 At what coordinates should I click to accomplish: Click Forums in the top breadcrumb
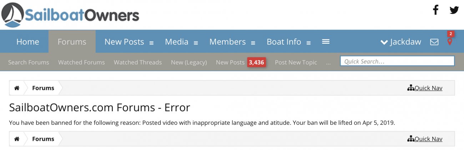tap(43, 88)
